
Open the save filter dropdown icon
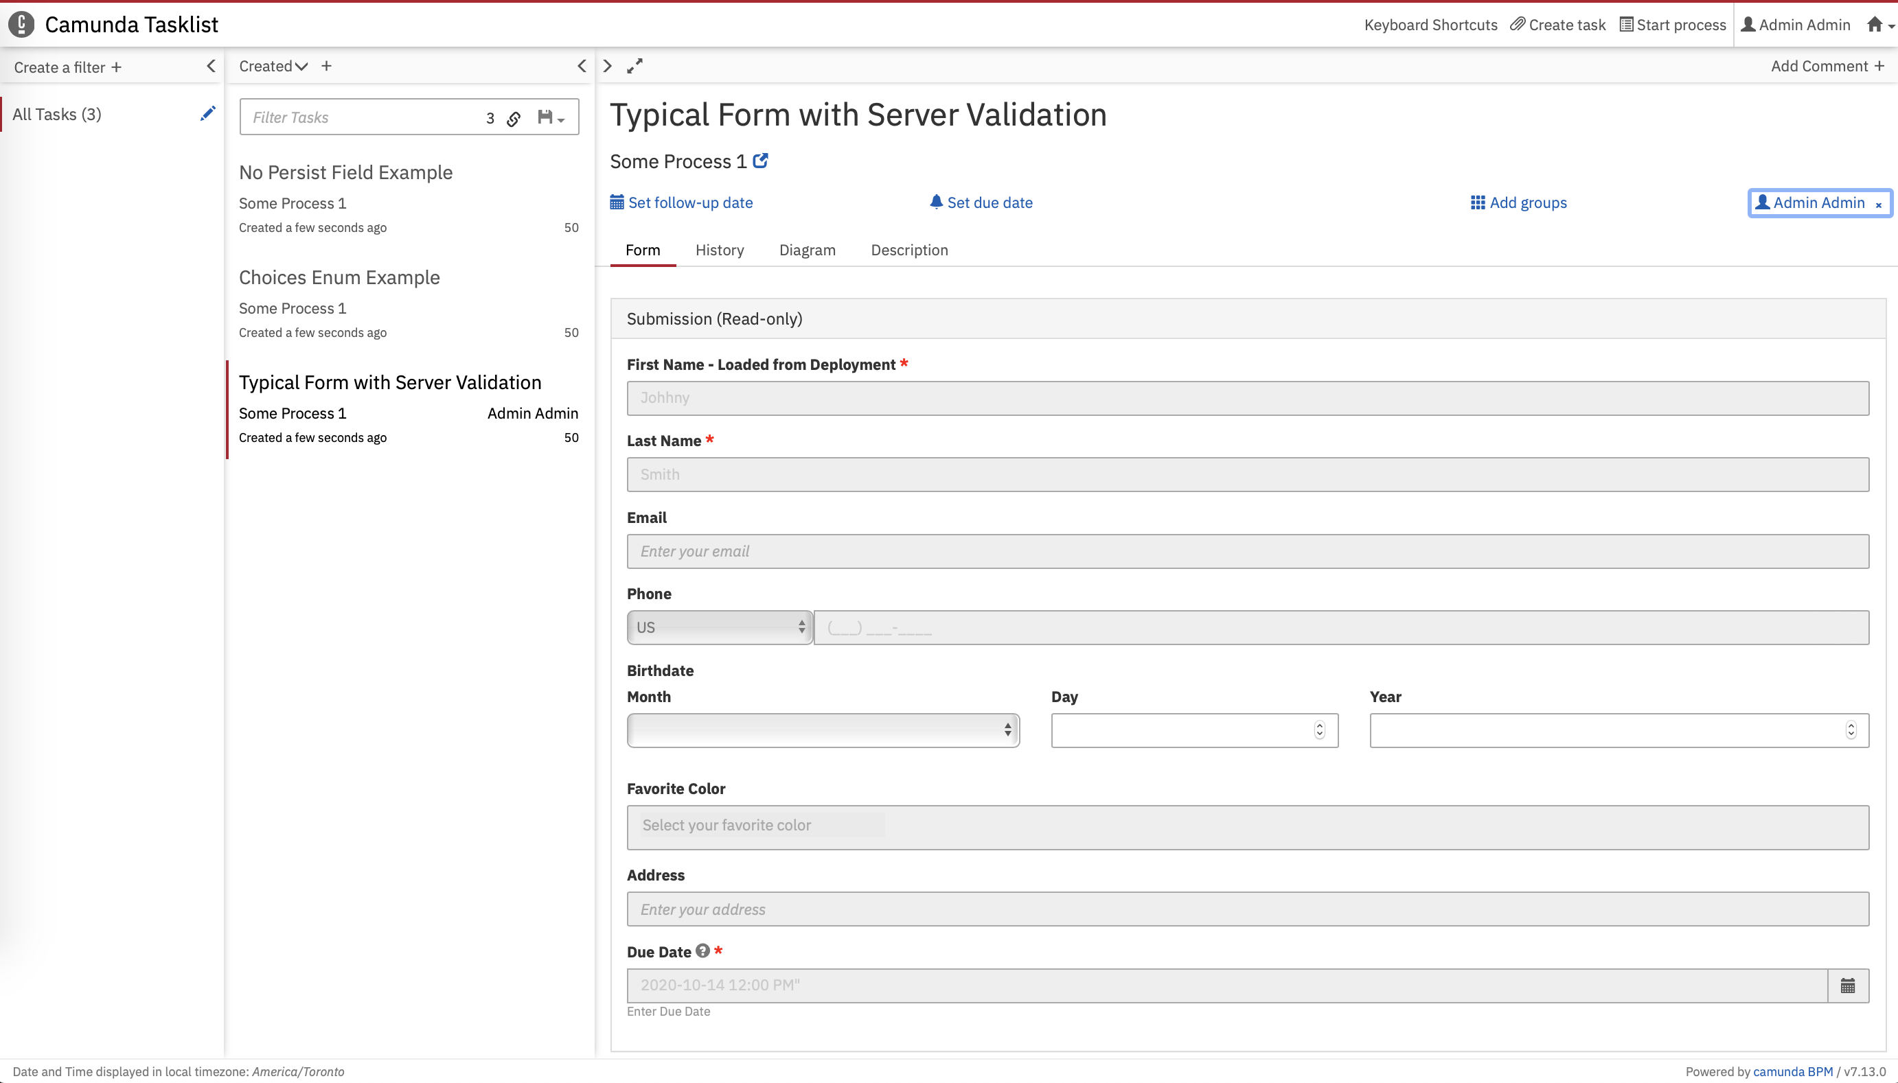coord(551,117)
